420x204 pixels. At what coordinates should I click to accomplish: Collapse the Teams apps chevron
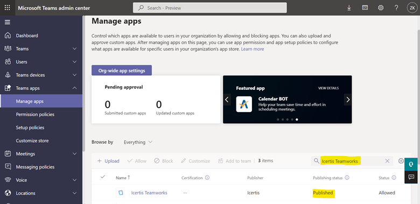[x=75, y=88]
